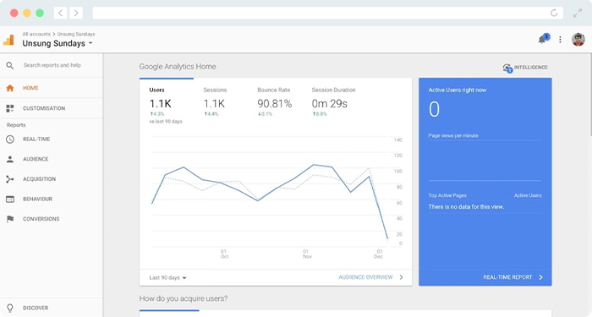Viewport: 592px width, 317px height.
Task: Select the Bounce Rate metric tab
Action: pyautogui.click(x=275, y=102)
